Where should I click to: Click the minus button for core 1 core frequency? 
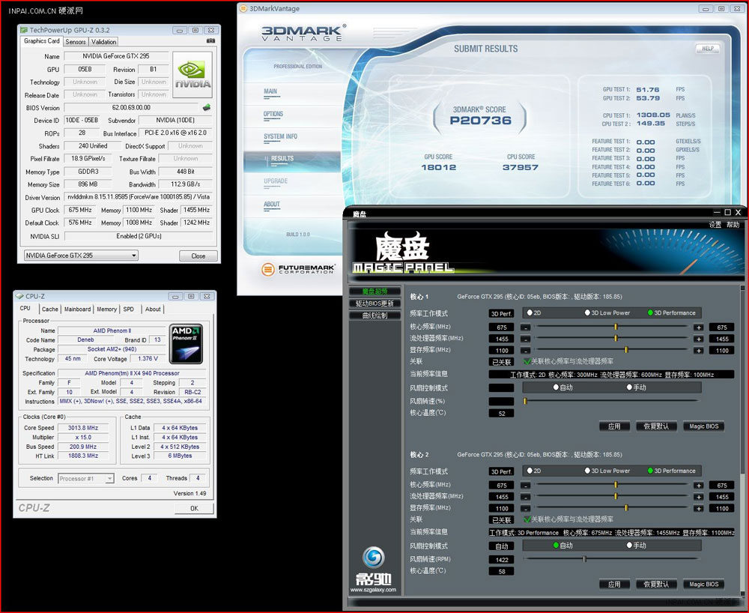(x=525, y=327)
